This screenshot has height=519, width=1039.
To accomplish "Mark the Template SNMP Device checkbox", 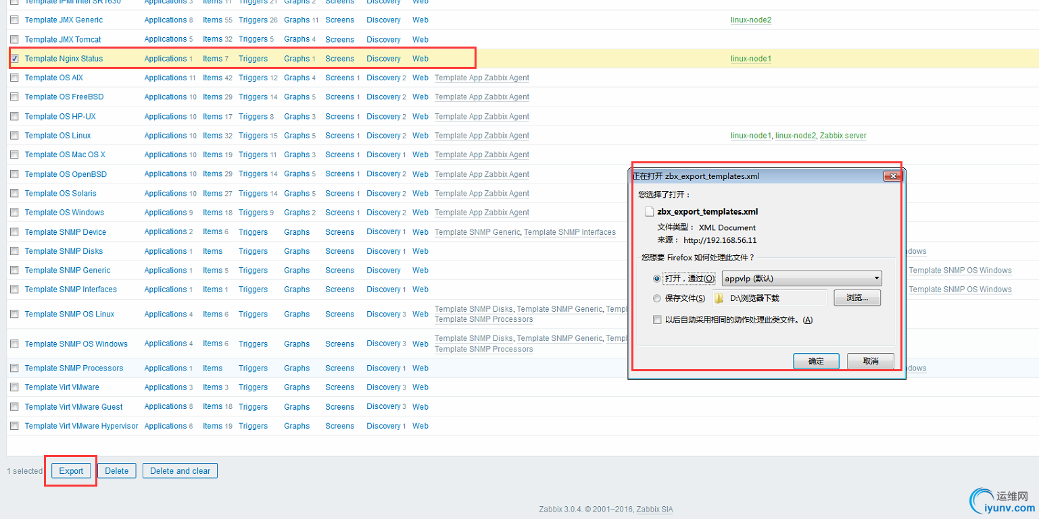I will tap(14, 232).
